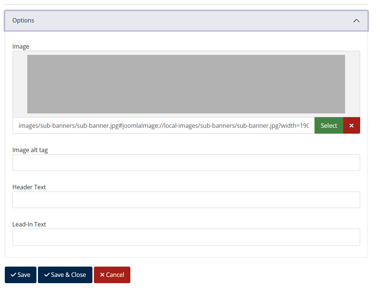
Task: Click the checkmark icon on Save & Close
Action: coord(47,274)
